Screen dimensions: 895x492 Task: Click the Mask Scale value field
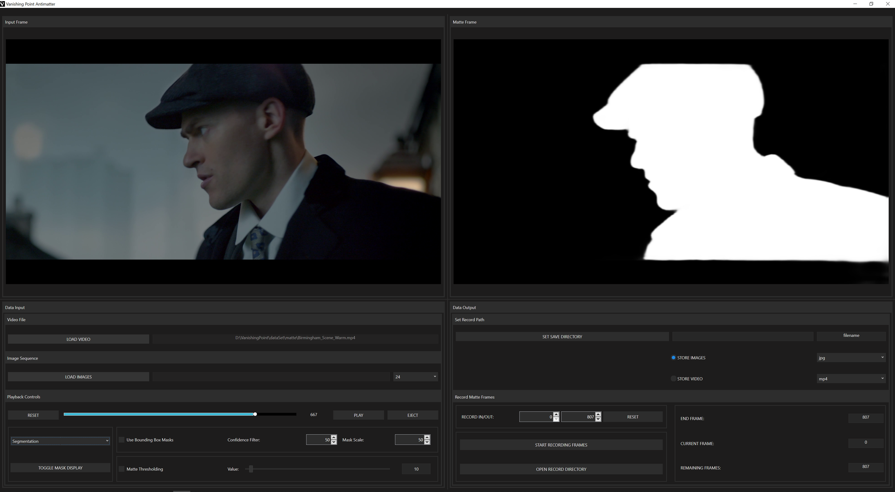click(410, 440)
